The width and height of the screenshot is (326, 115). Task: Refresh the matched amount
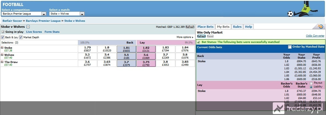190,27
